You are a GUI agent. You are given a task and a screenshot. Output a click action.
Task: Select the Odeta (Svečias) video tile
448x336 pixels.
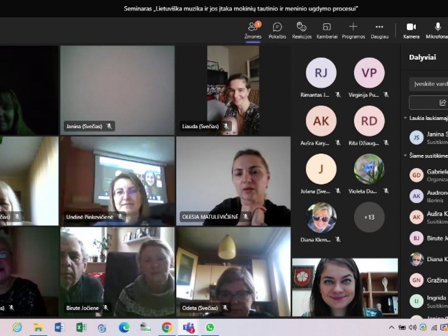click(x=233, y=272)
